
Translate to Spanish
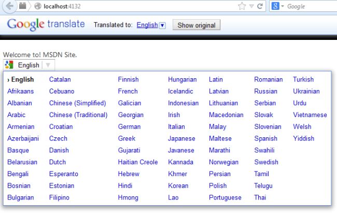click(266, 138)
